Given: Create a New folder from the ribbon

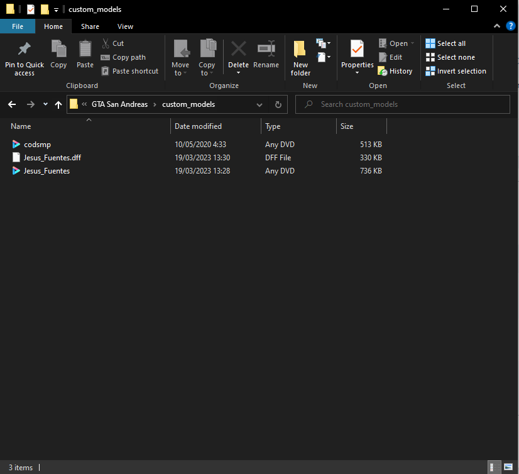Looking at the screenshot, I should pos(300,58).
